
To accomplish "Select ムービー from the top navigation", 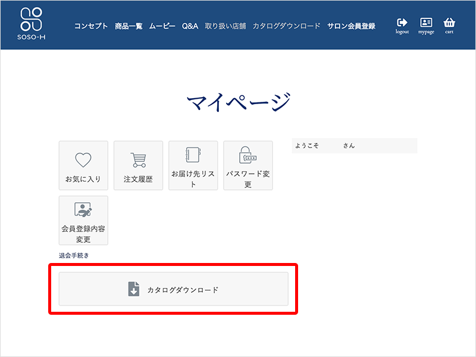I will pos(162,26).
